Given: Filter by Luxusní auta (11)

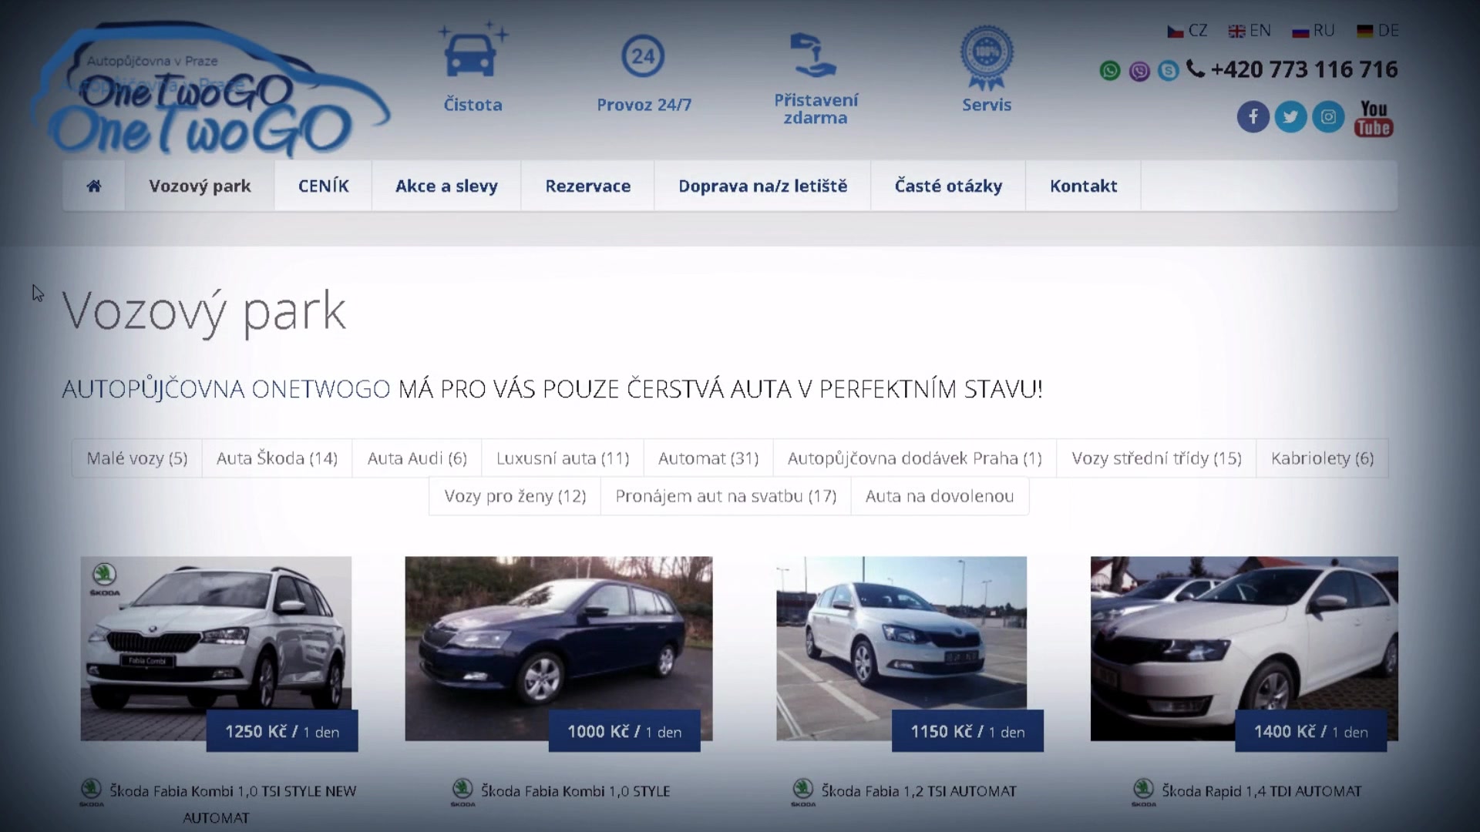Looking at the screenshot, I should [x=563, y=458].
